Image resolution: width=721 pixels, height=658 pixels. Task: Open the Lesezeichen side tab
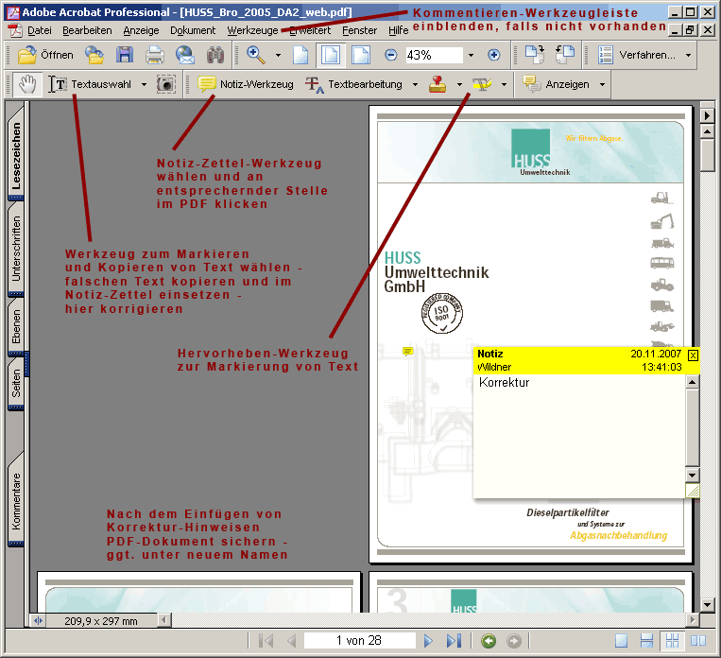pyautogui.click(x=16, y=156)
